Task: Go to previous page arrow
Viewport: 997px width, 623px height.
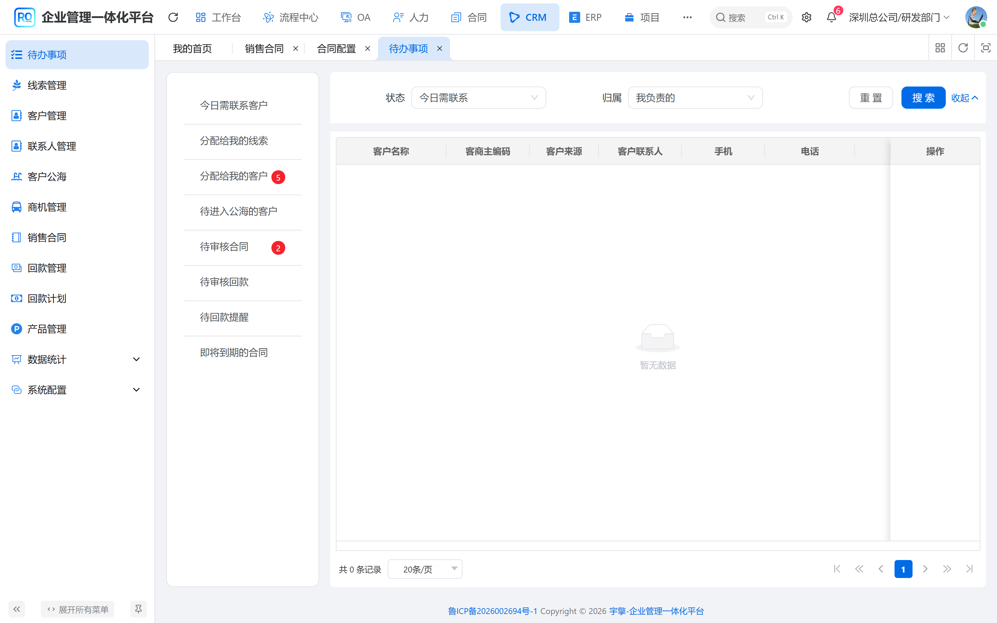Action: click(x=881, y=569)
